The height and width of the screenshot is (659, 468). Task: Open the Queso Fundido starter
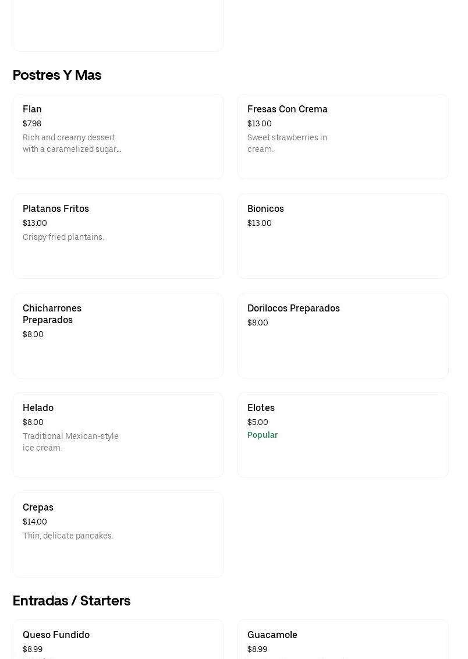118,639
